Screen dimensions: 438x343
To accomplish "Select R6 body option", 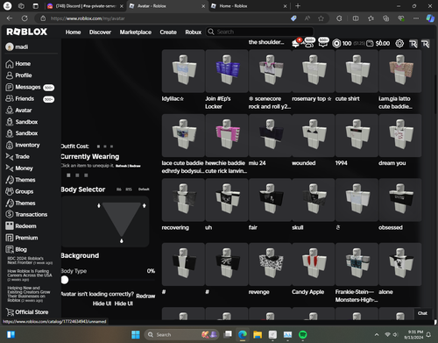I will pyautogui.click(x=119, y=189).
